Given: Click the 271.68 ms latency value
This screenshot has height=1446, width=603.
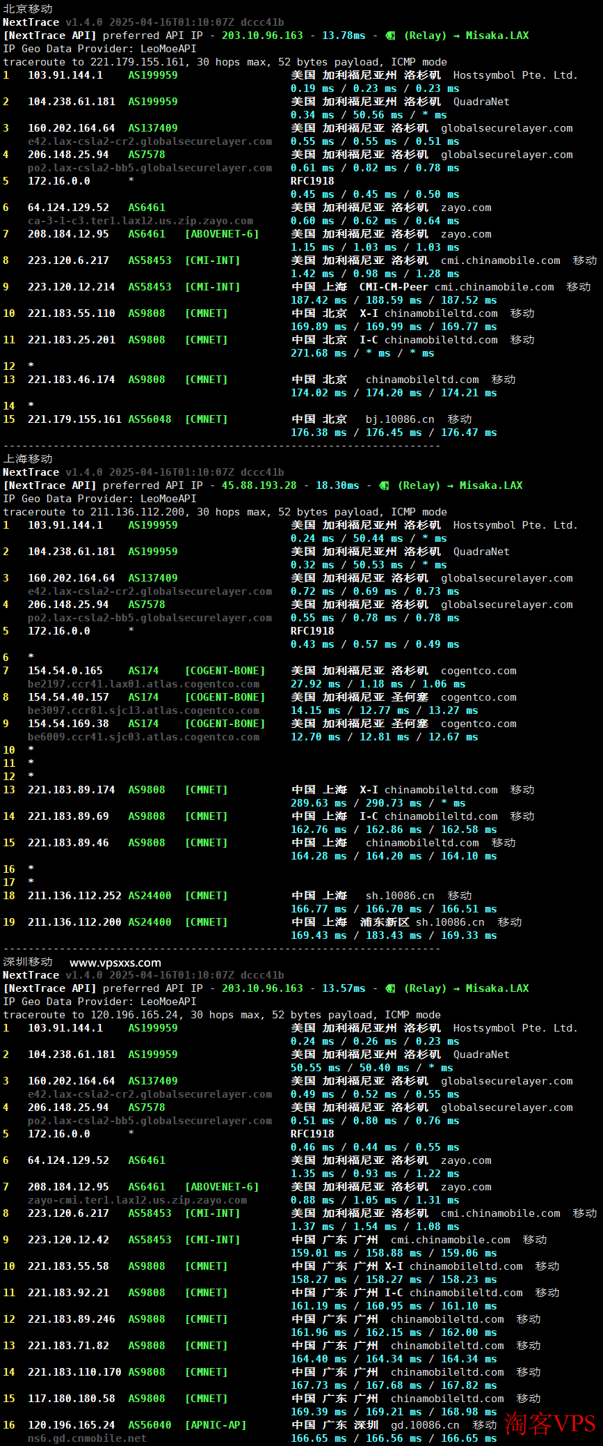Looking at the screenshot, I should coord(319,352).
